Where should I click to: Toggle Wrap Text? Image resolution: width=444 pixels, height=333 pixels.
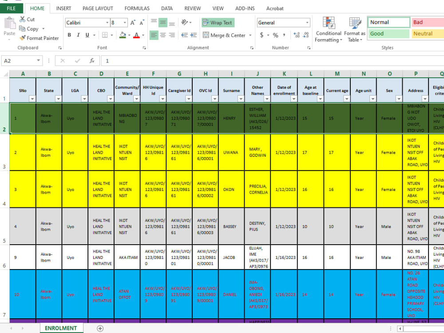218,23
